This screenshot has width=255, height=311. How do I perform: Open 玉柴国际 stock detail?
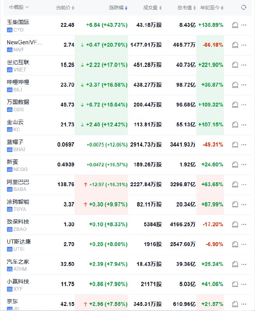tap(18, 22)
